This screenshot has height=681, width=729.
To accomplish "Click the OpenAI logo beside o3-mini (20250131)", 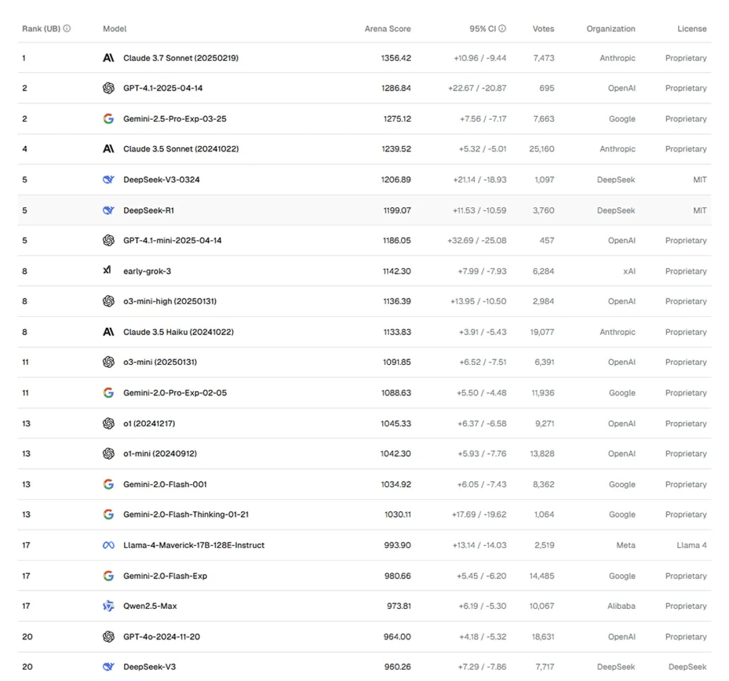I will 108,362.
